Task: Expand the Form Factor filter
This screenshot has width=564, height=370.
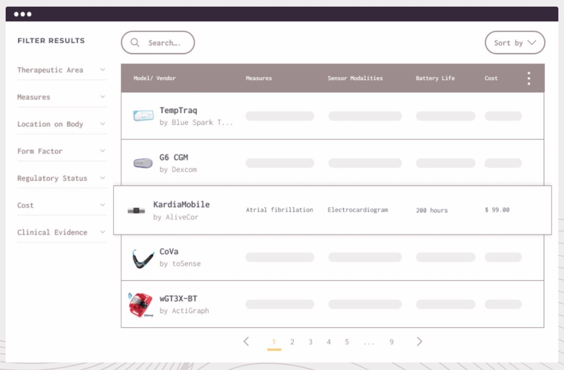Action: pos(62,151)
